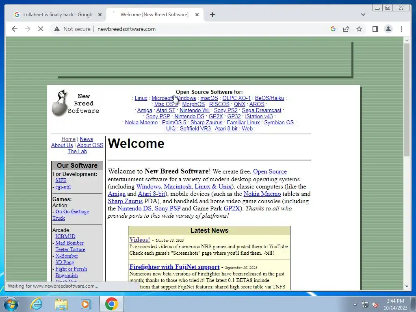Open the PalmOS 5 link
Viewport: 416px width, 312px height.
[174, 123]
